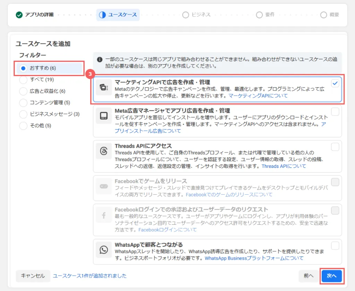Click the Facebook login logo icon

[x=104, y=215]
